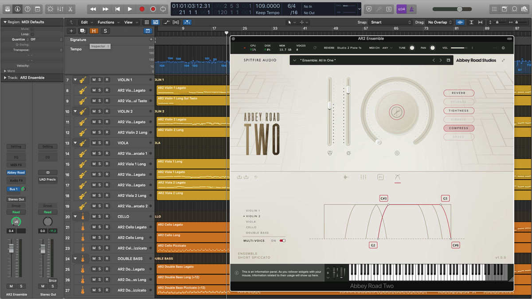
Task: Click the undo arrow inside the plugin
Action: click(x=255, y=177)
